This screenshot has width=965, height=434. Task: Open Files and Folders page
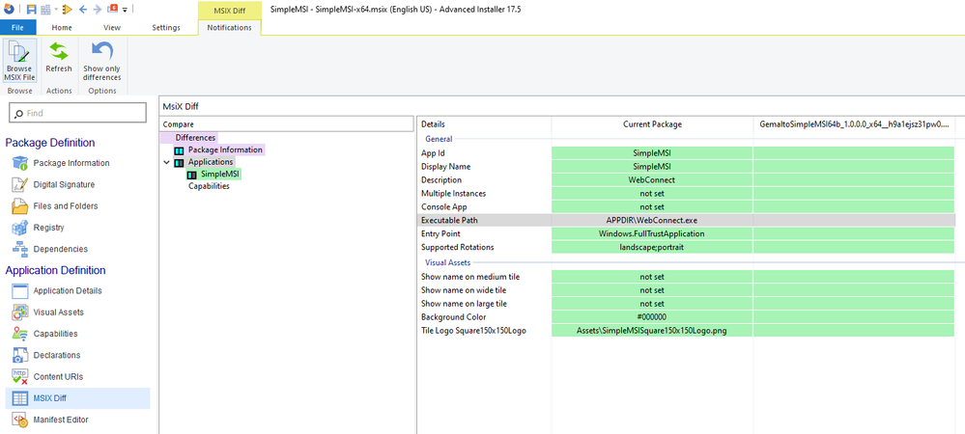click(x=66, y=206)
